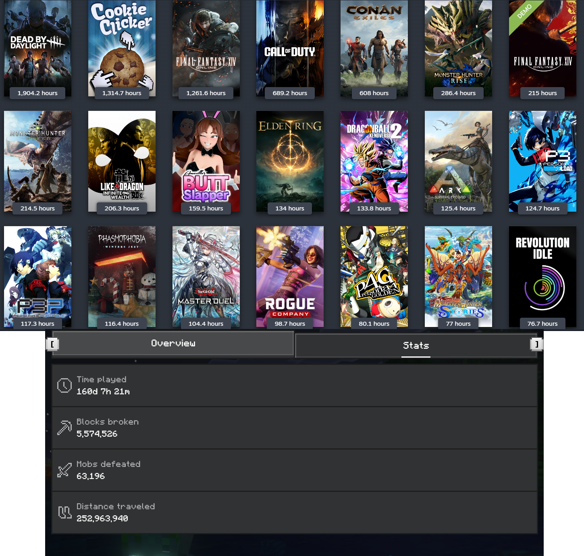Click the sword icon beside Mobs defeated
Screen dimensions: 584x556
(x=64, y=470)
